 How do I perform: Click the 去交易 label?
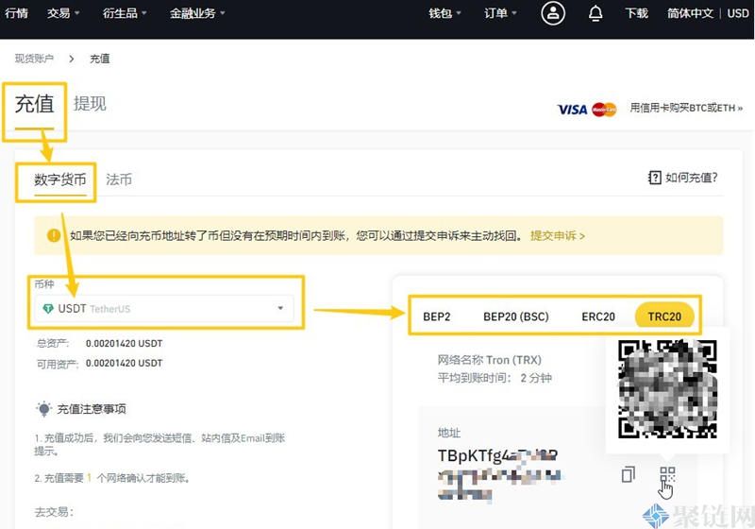pos(54,512)
